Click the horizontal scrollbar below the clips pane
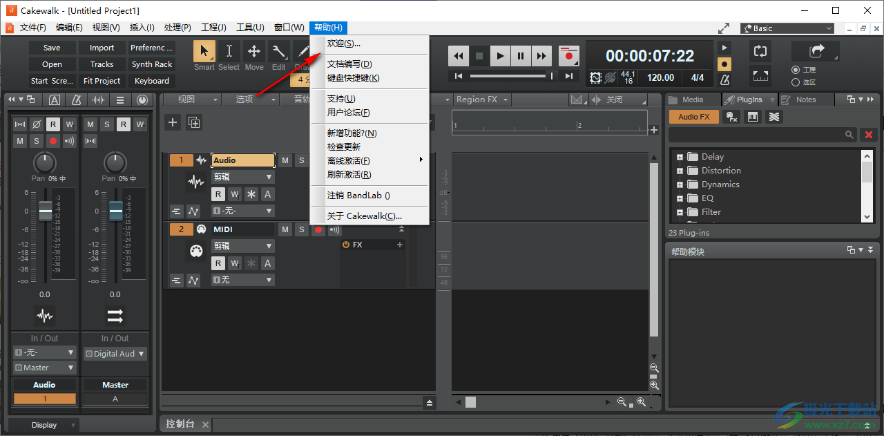This screenshot has height=436, width=884. tap(472, 401)
